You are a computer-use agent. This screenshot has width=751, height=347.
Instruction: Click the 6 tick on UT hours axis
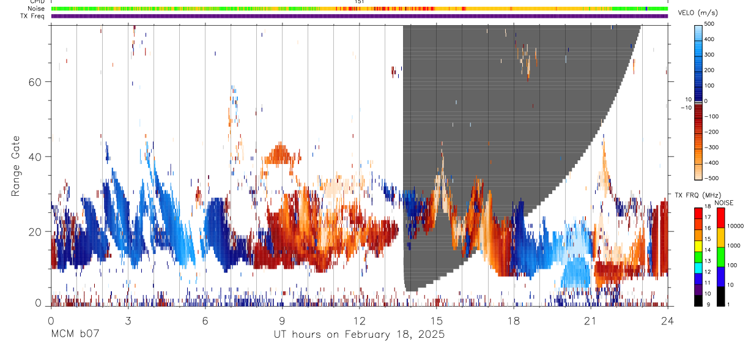(205, 321)
